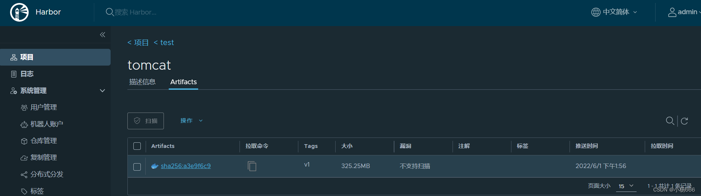Click the 标签 tag icon in sidebar

[24, 191]
